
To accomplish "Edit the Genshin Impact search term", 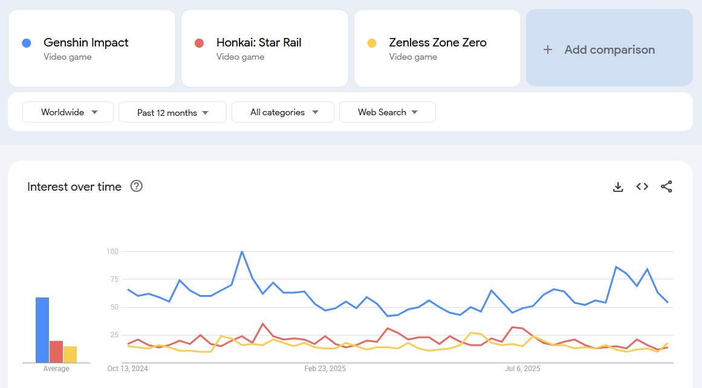I will (x=86, y=43).
